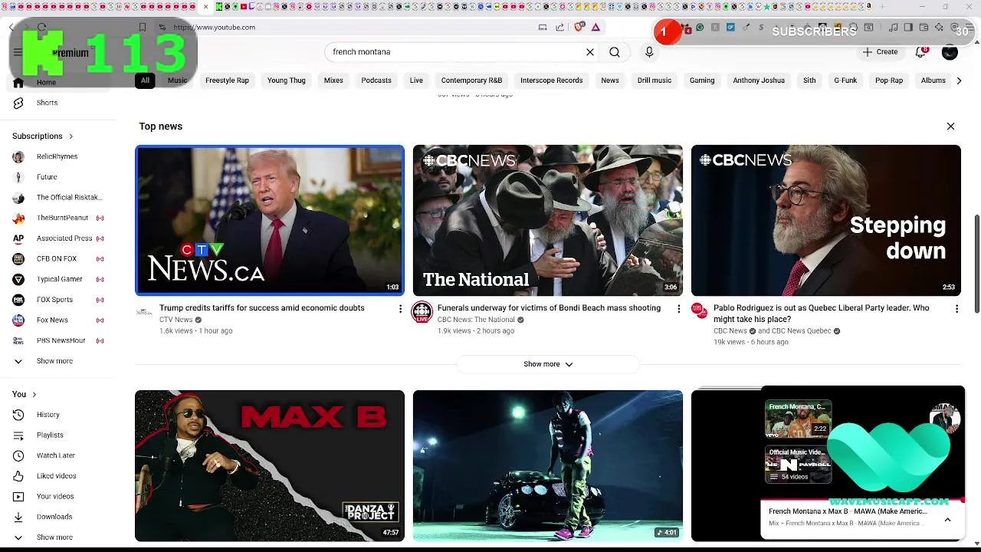Expand the miniplayer with the up chevron
The height and width of the screenshot is (552, 981).
(x=947, y=520)
